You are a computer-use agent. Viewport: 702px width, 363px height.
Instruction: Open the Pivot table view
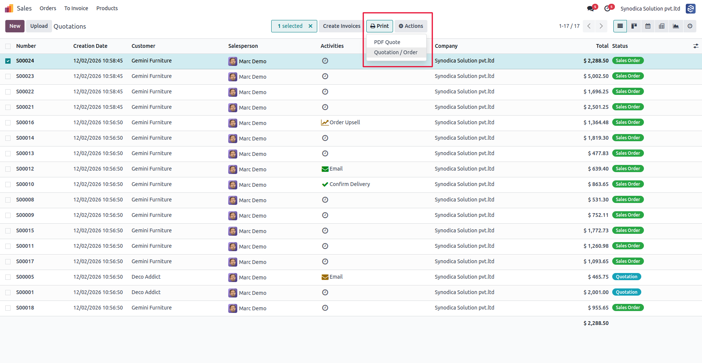pyautogui.click(x=662, y=26)
